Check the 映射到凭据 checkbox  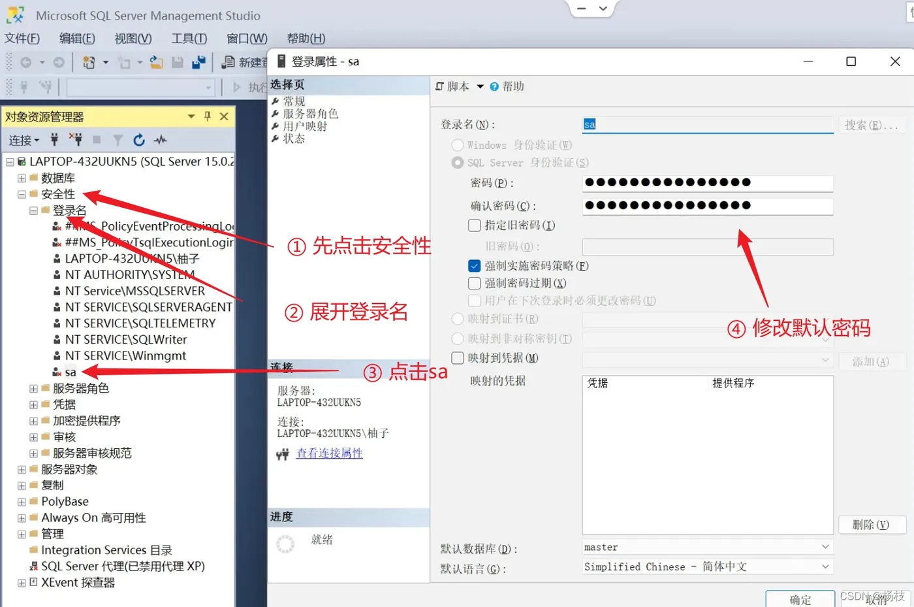click(458, 358)
